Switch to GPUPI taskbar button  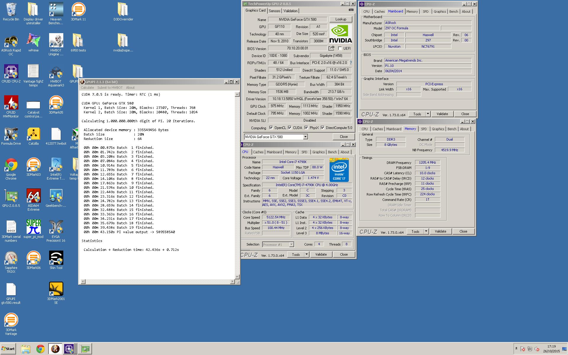click(55, 349)
